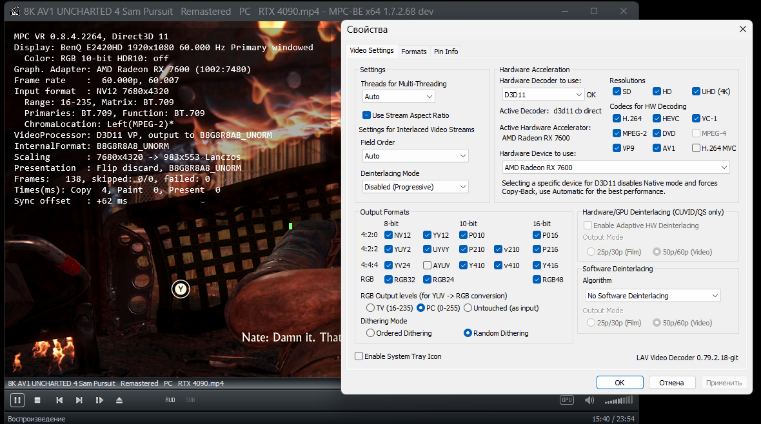
Task: Select Untouched (as input) output level
Action: tap(468, 308)
